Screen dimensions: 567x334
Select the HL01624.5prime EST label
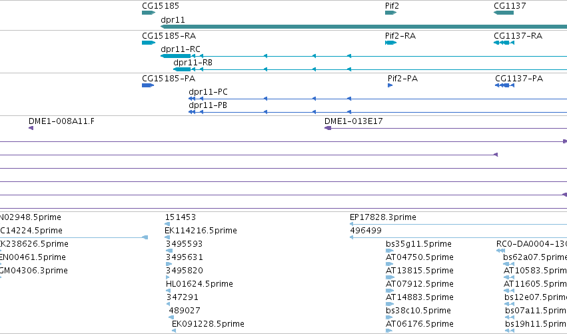tap(199, 284)
